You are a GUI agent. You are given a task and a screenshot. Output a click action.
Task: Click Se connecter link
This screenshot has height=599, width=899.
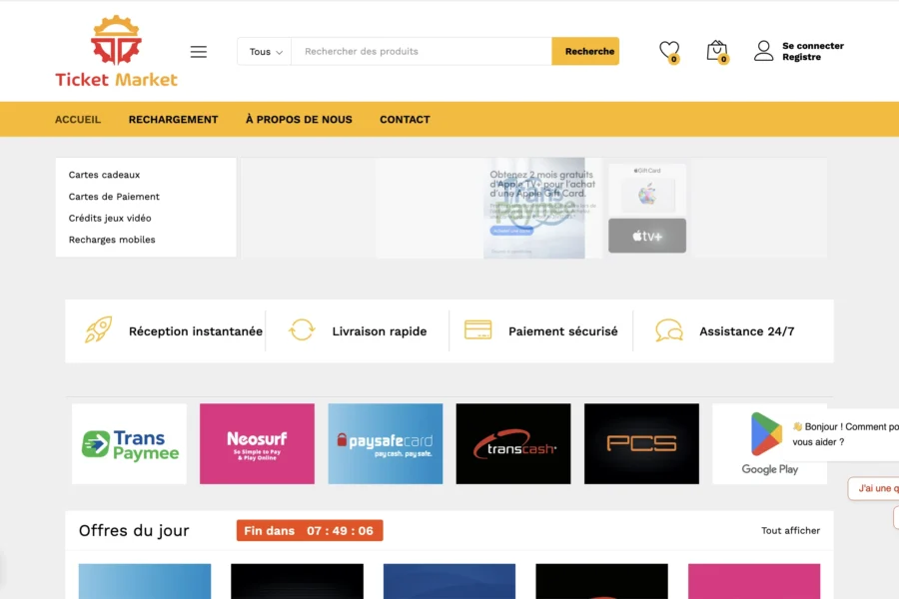(813, 46)
